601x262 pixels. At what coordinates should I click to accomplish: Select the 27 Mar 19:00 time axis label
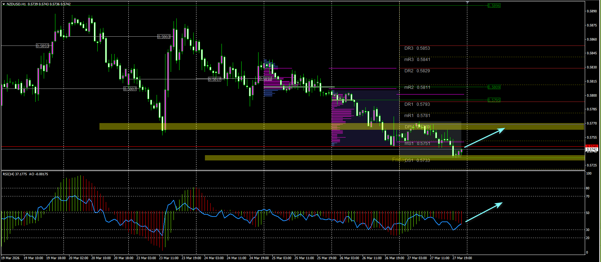[x=462, y=258]
